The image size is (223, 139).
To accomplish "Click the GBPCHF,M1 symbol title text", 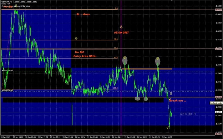I will point(7,2).
